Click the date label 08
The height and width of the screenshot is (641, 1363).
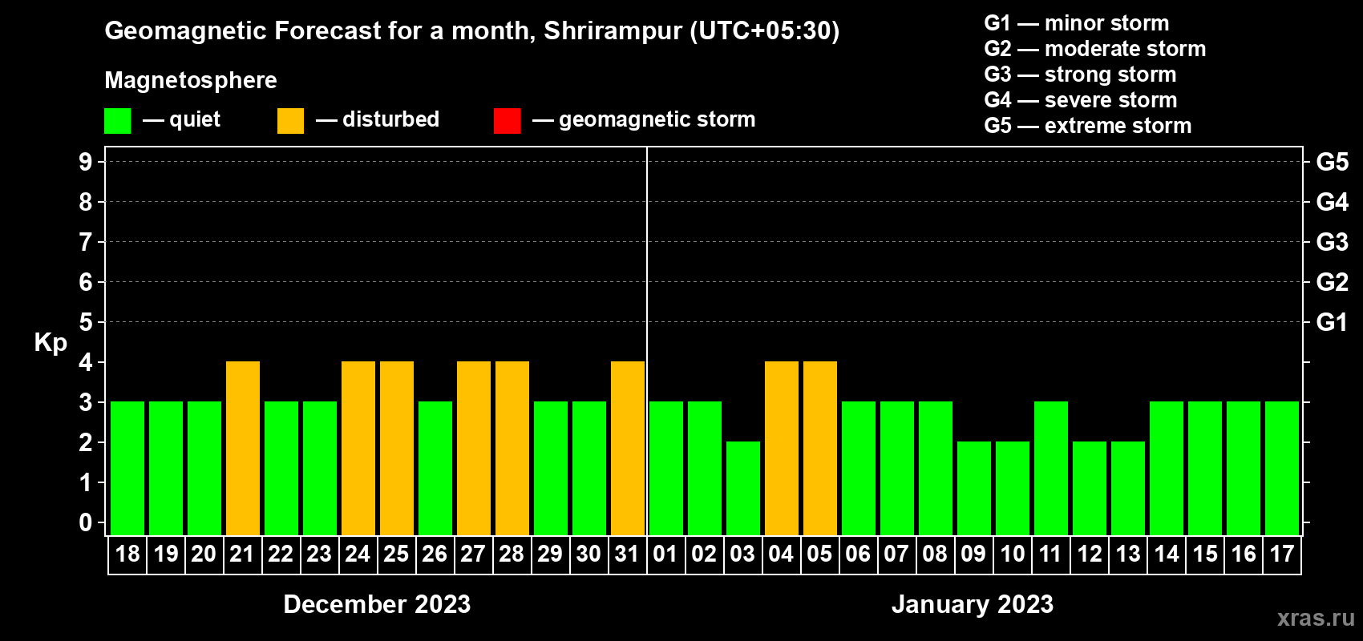click(935, 554)
